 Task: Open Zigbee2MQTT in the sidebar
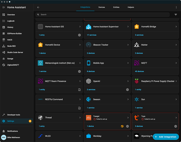point(13,65)
